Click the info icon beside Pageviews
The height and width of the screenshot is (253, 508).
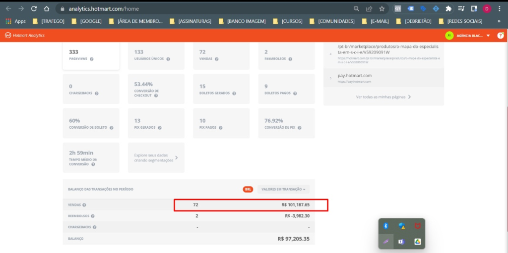[92, 59]
